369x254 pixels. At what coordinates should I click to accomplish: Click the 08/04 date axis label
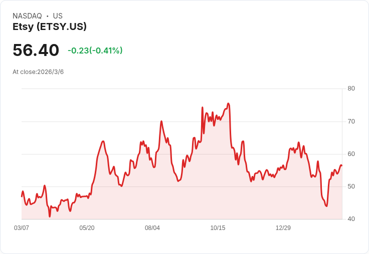click(152, 228)
